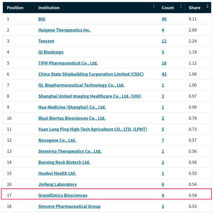Open the Tencent institution link

pyautogui.click(x=46, y=41)
